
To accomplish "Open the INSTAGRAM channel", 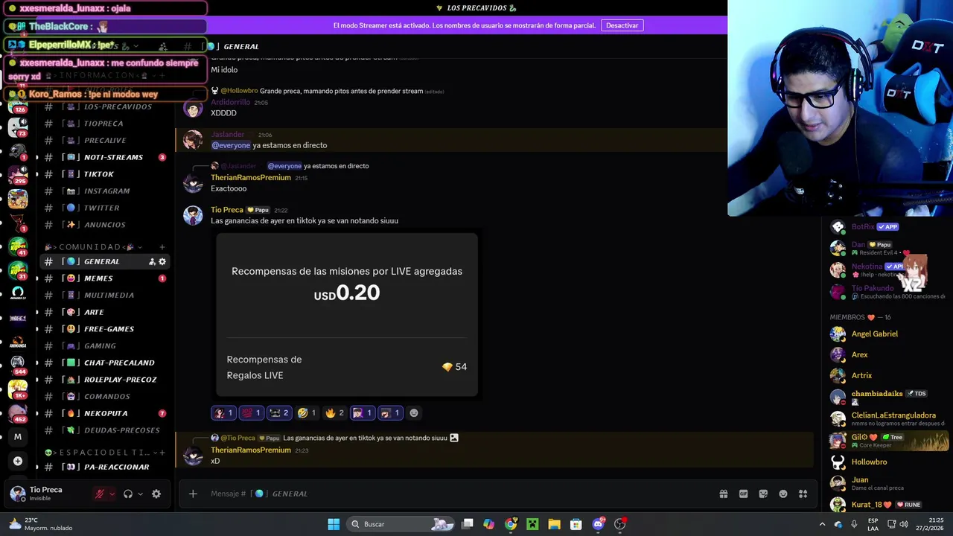I will [x=105, y=191].
